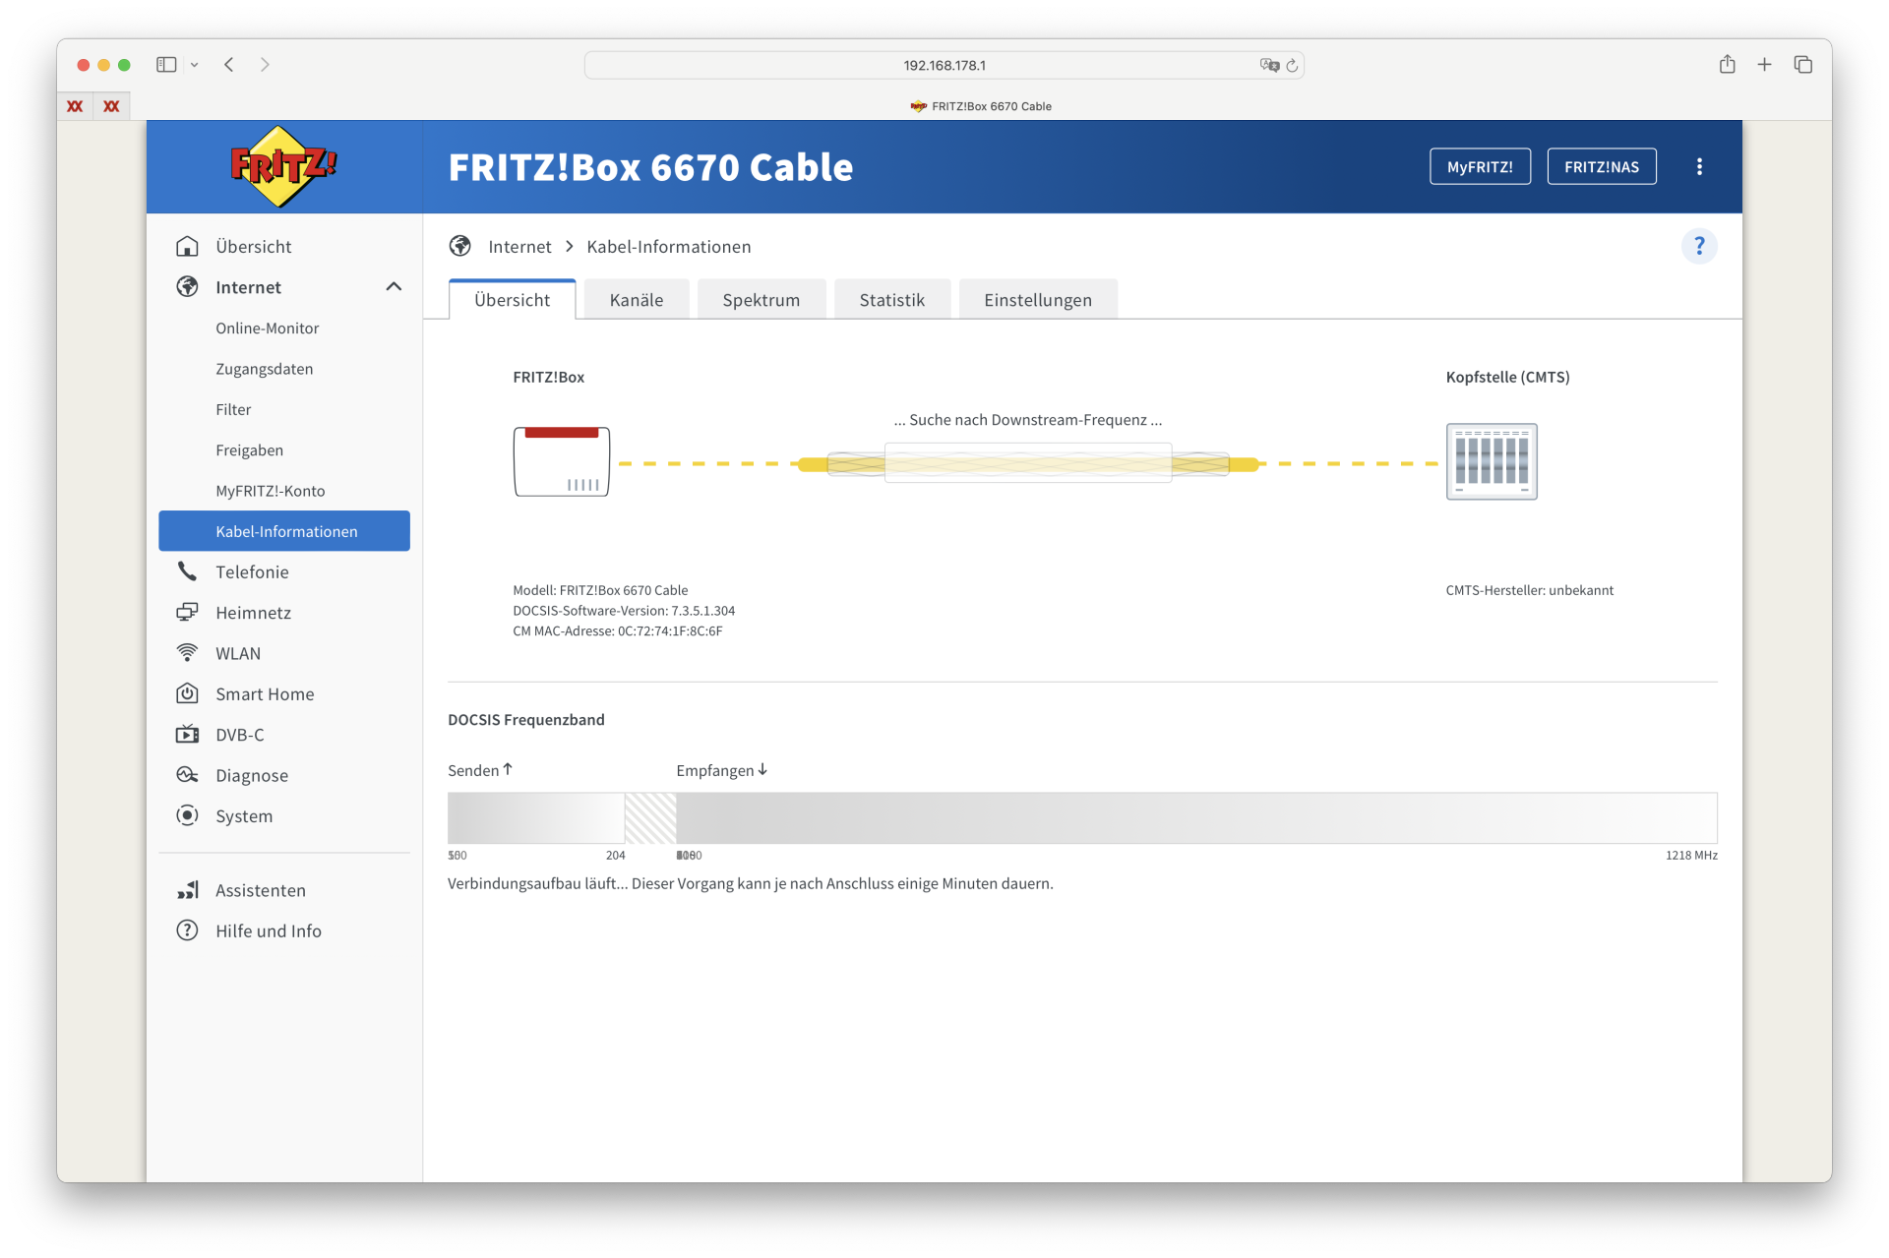Switch to the Spektrum tab
This screenshot has height=1258, width=1889.
click(x=761, y=300)
